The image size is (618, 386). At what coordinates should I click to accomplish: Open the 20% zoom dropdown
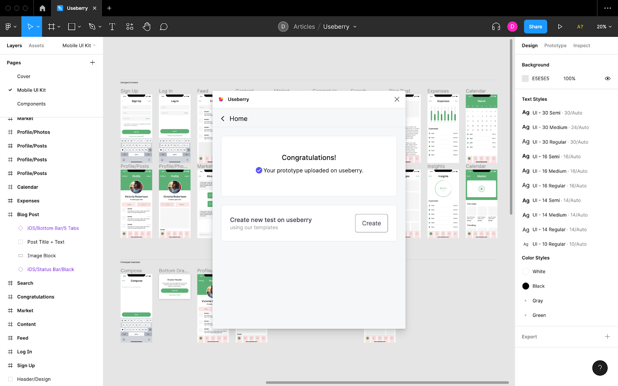point(604,27)
